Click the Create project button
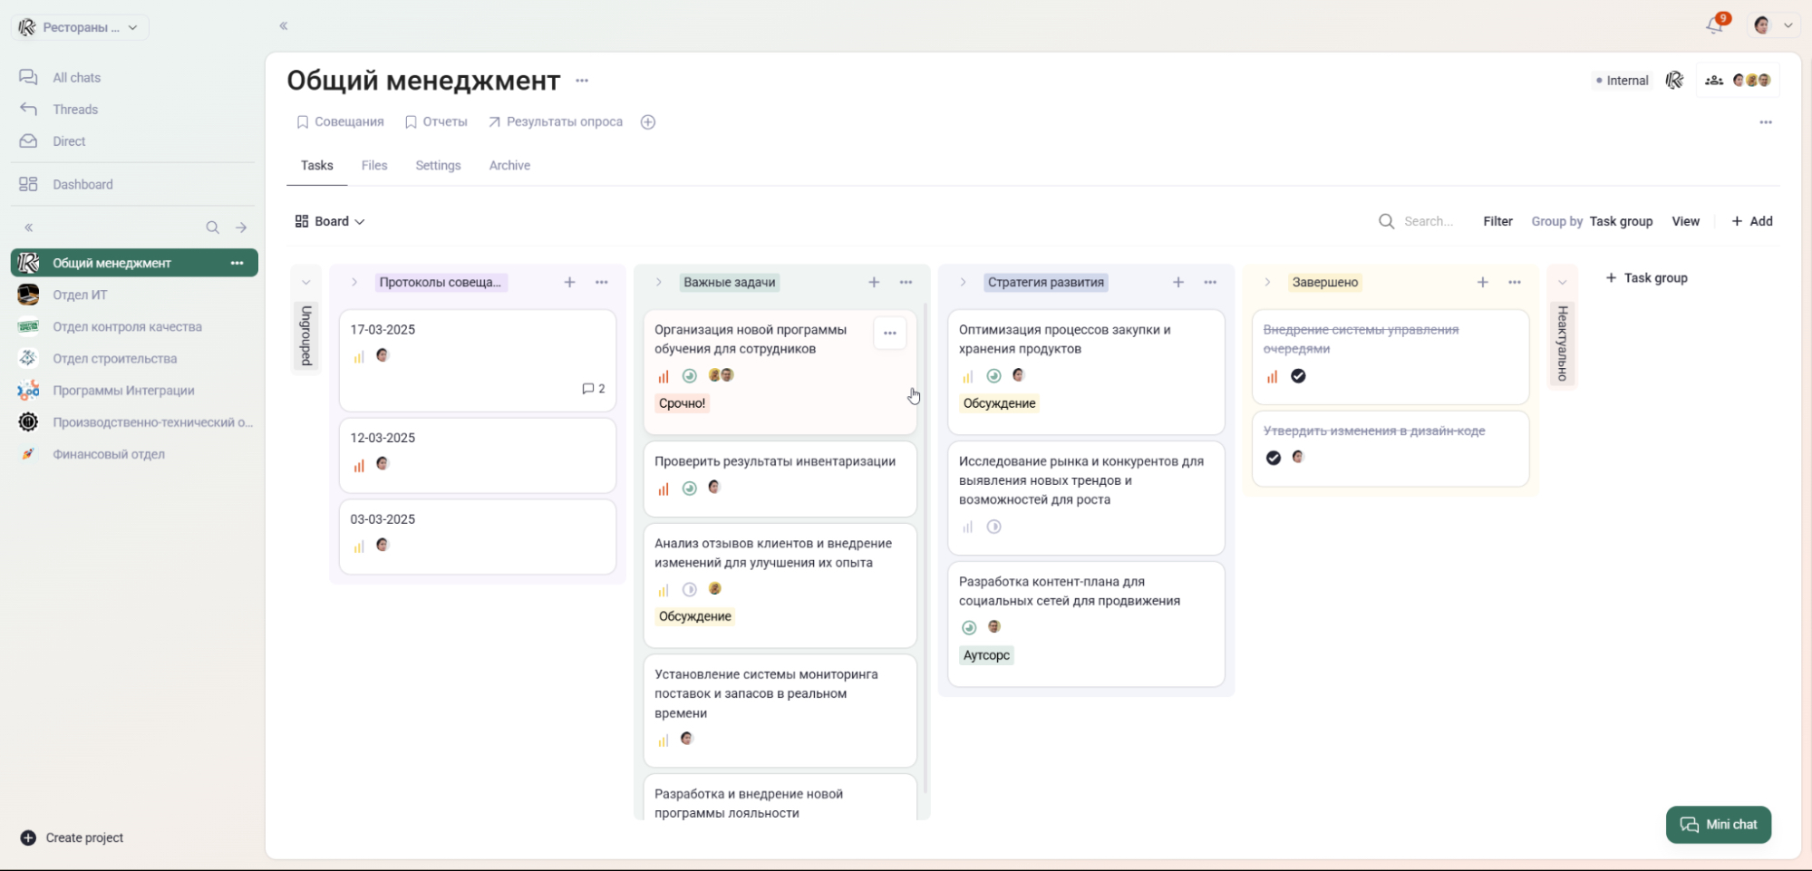Image resolution: width=1812 pixels, height=871 pixels. click(73, 837)
